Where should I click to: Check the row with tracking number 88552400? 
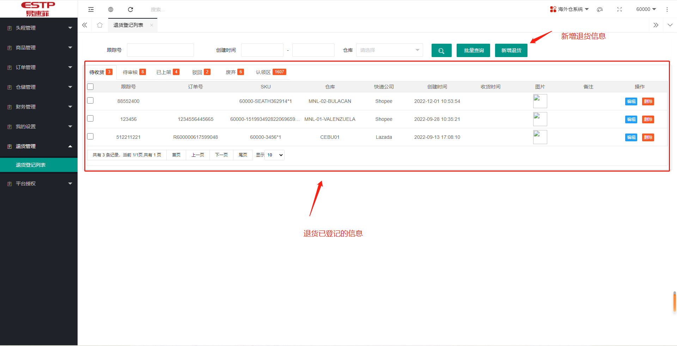click(x=90, y=101)
